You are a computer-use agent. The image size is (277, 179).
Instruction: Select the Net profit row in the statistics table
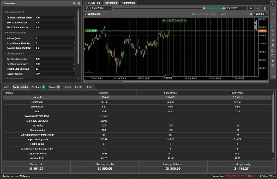[x=137, y=97]
